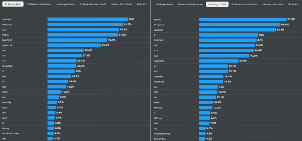This screenshot has width=302, height=141.
Task: Choose Learners that Use AI tab, right panel
Action: point(273,4)
